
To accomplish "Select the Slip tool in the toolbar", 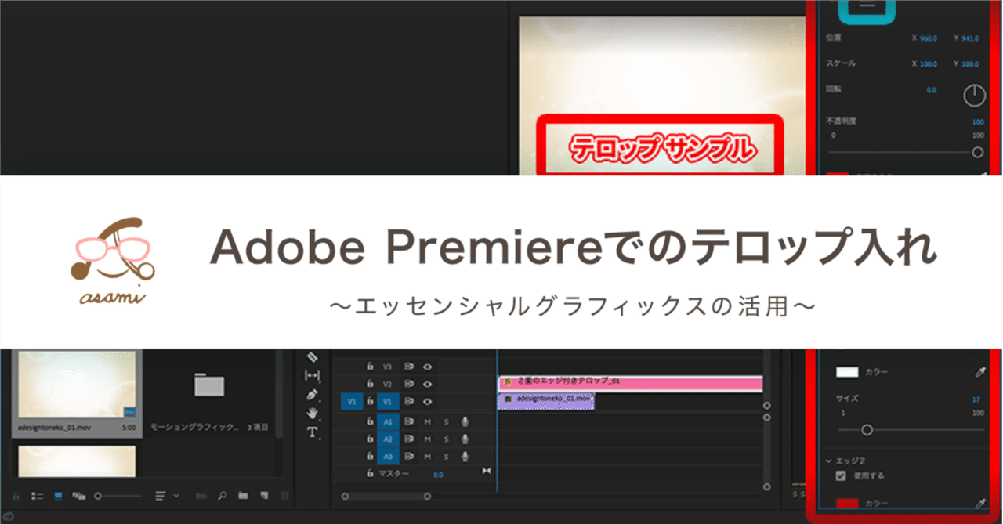I will coord(312,375).
